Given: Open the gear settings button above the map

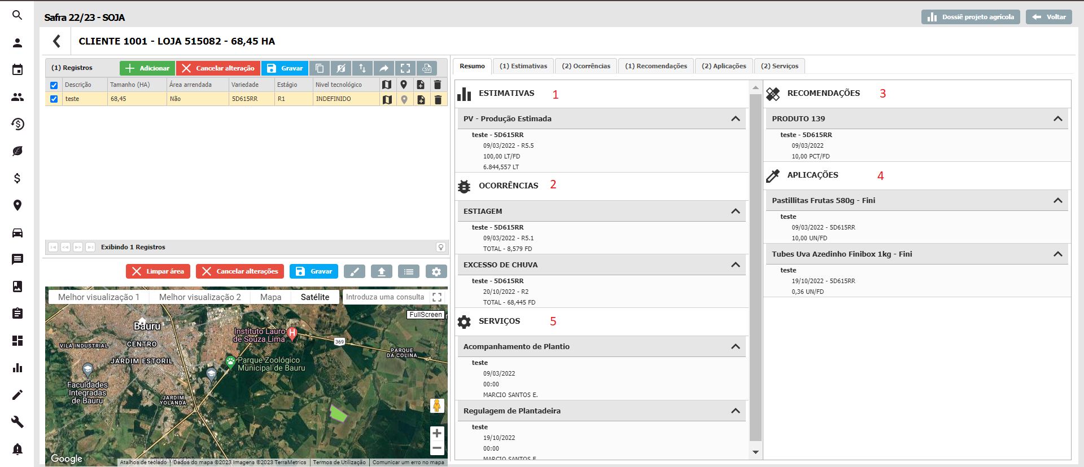Looking at the screenshot, I should (x=436, y=271).
